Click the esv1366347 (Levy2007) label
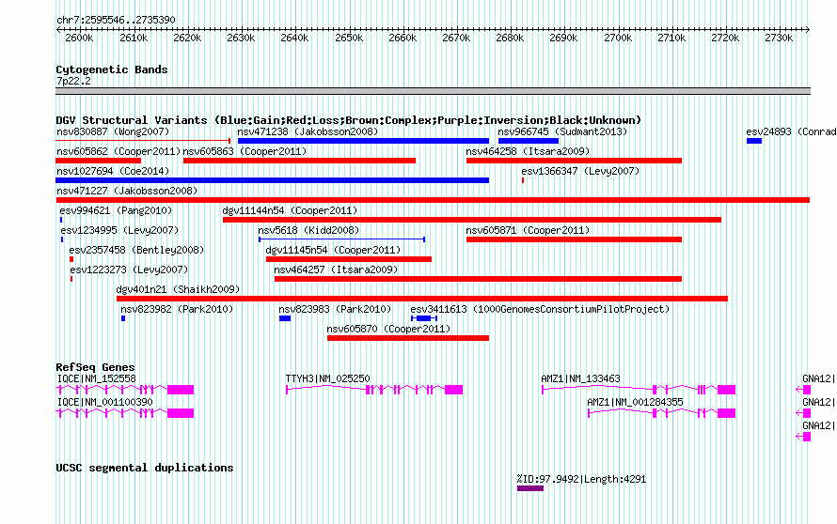The width and height of the screenshot is (837, 524). coord(580,171)
